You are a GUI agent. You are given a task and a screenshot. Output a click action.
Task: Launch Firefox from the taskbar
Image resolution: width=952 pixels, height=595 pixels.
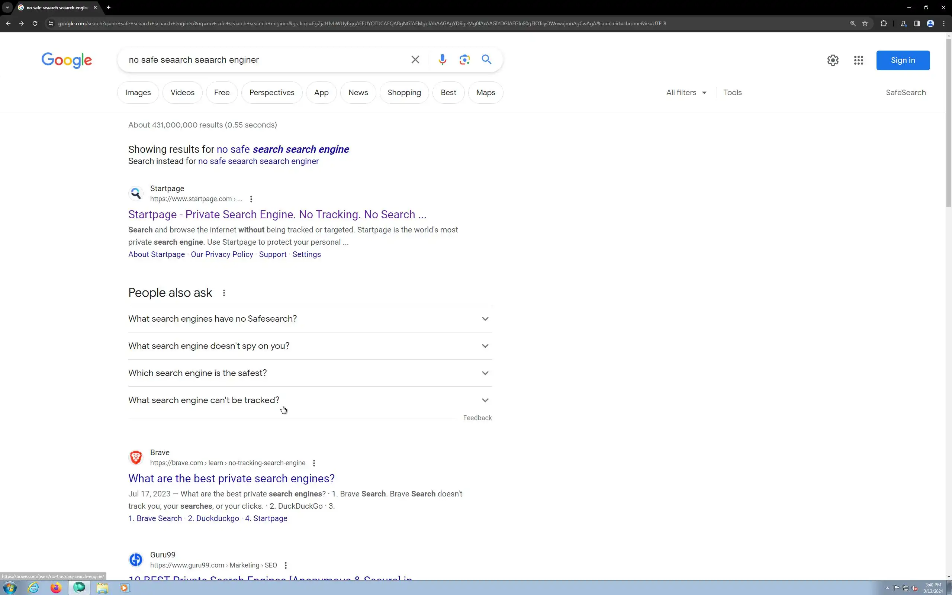(x=56, y=588)
